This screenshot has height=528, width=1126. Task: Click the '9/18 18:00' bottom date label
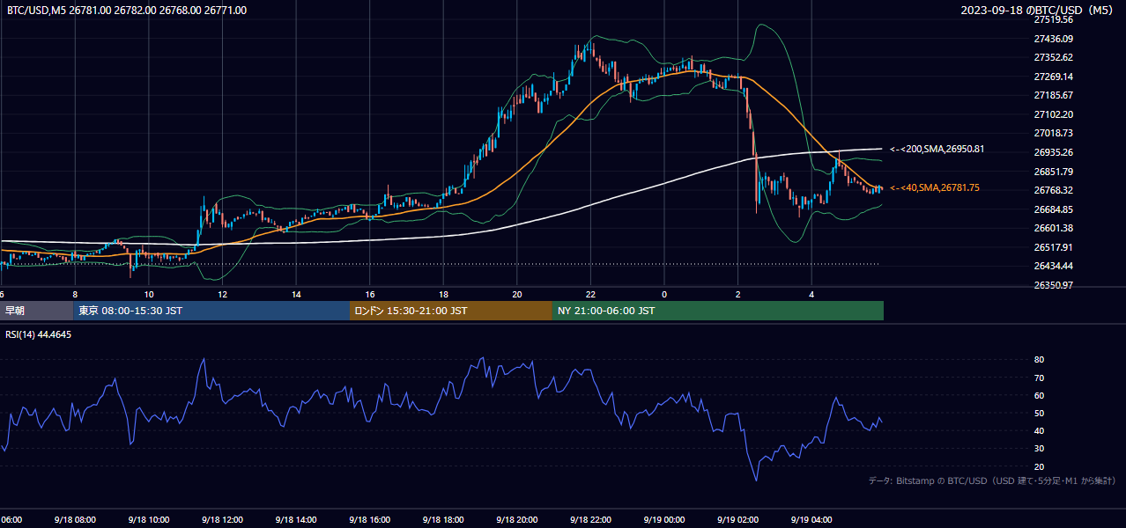coord(443,519)
